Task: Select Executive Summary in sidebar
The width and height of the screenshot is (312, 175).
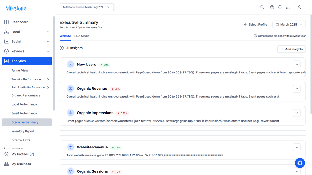Action: 27,122
